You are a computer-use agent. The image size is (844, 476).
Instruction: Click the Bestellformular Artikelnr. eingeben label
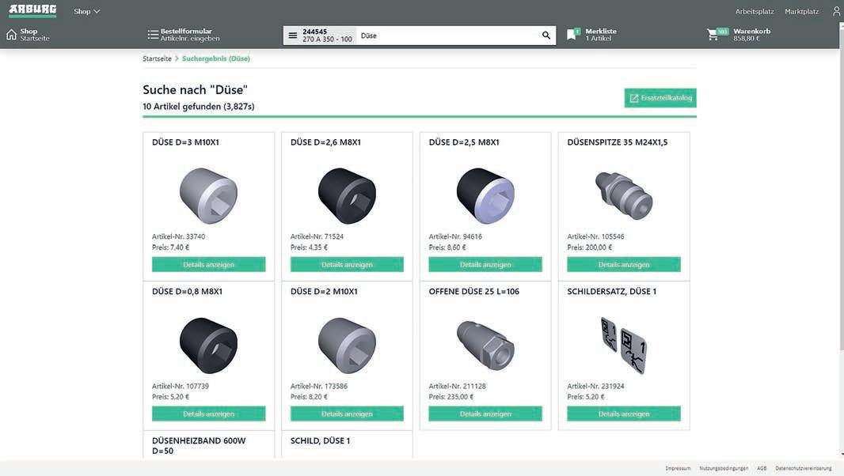point(189,35)
